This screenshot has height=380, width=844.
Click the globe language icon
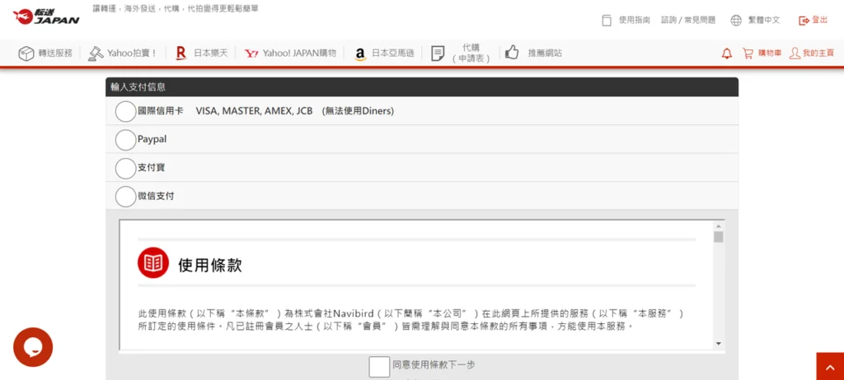pos(736,21)
